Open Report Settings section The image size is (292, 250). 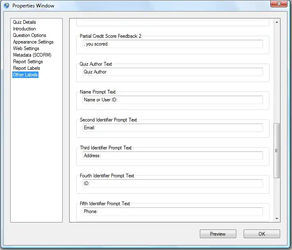pos(28,62)
